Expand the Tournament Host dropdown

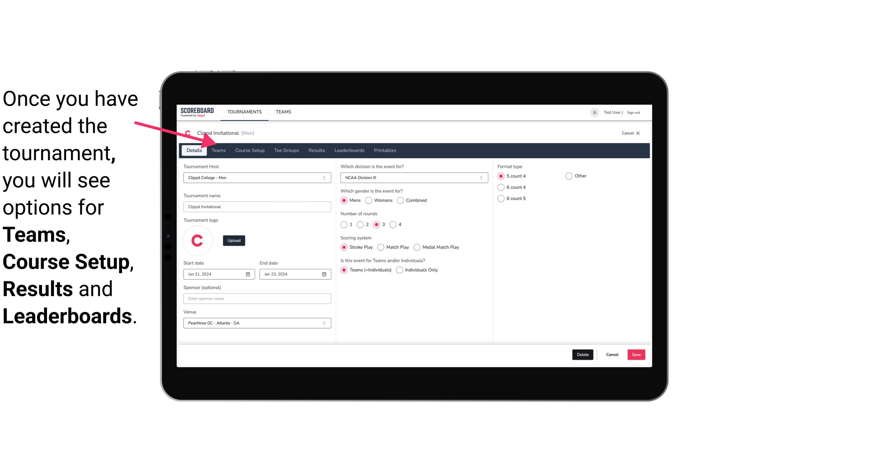coord(324,177)
